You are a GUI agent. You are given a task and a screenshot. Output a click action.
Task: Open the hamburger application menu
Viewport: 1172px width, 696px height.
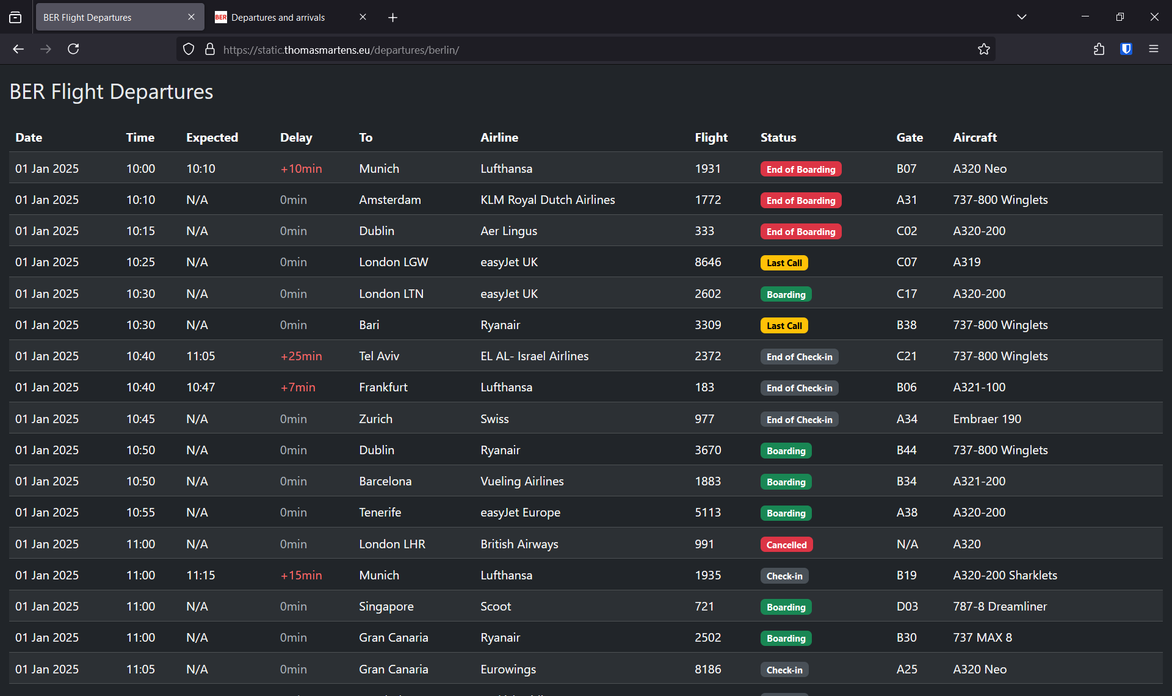(1154, 49)
